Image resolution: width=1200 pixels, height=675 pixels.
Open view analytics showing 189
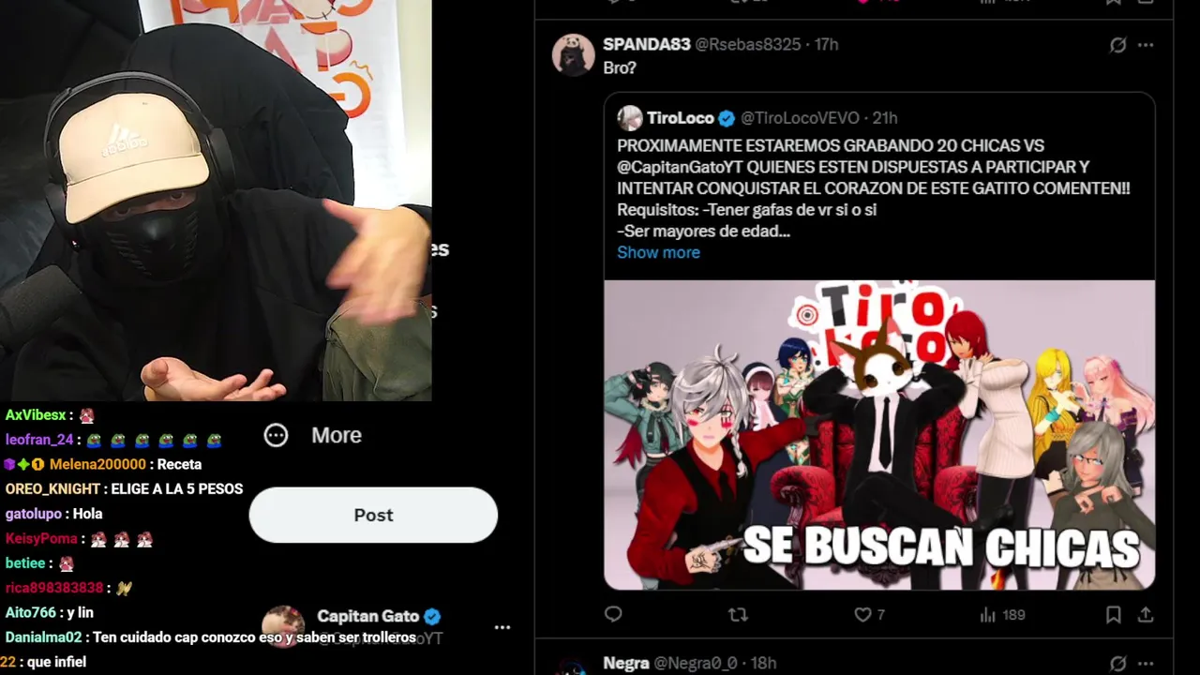[x=1002, y=615]
